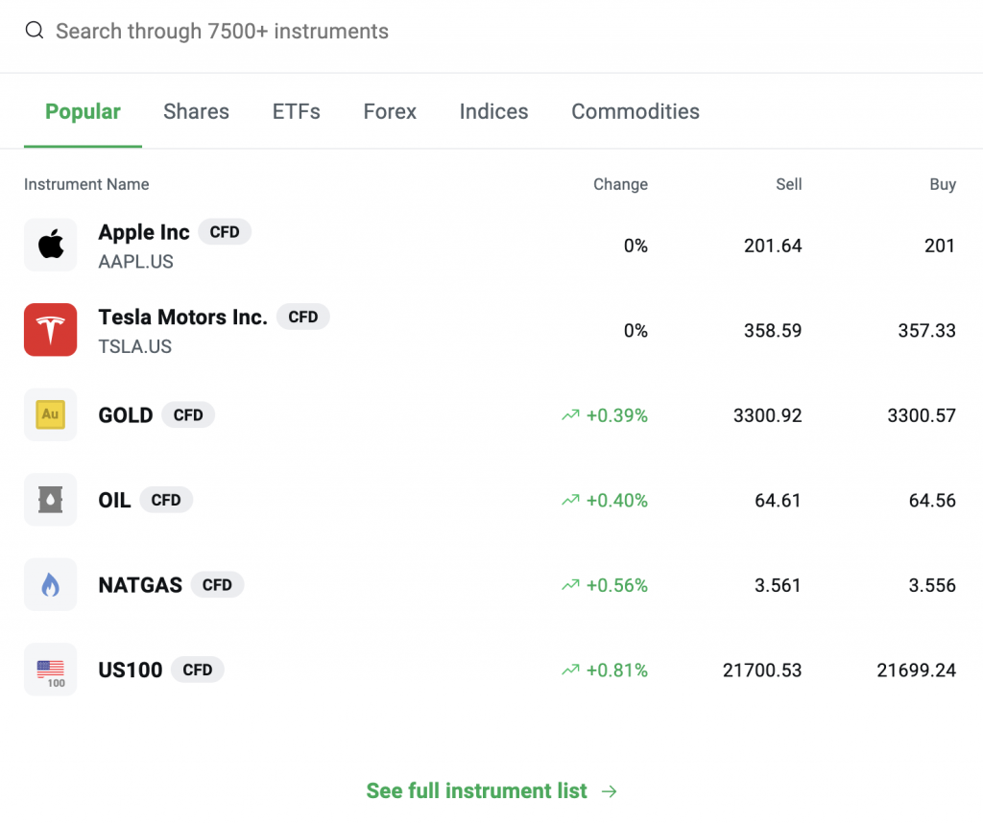Click the Tesla logo icon
The width and height of the screenshot is (983, 824).
pyautogui.click(x=51, y=330)
